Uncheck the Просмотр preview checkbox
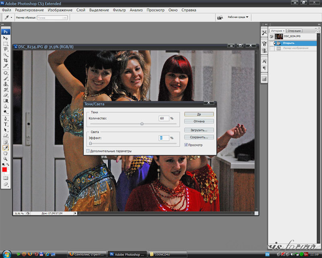 point(186,145)
